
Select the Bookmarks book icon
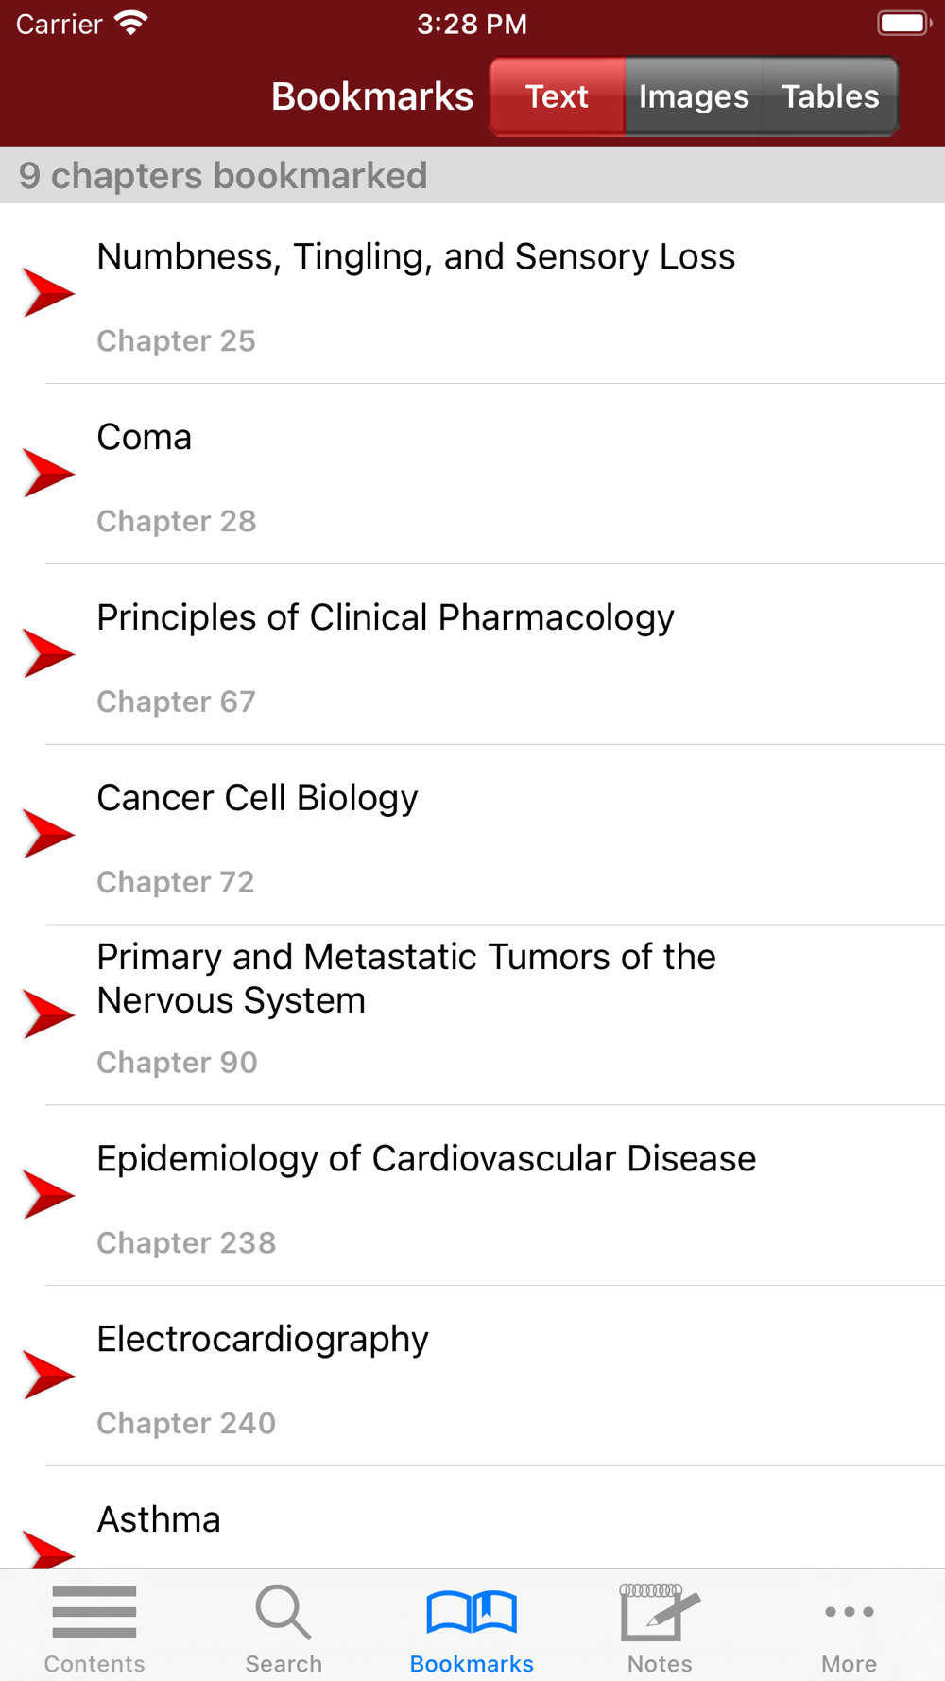(472, 1612)
